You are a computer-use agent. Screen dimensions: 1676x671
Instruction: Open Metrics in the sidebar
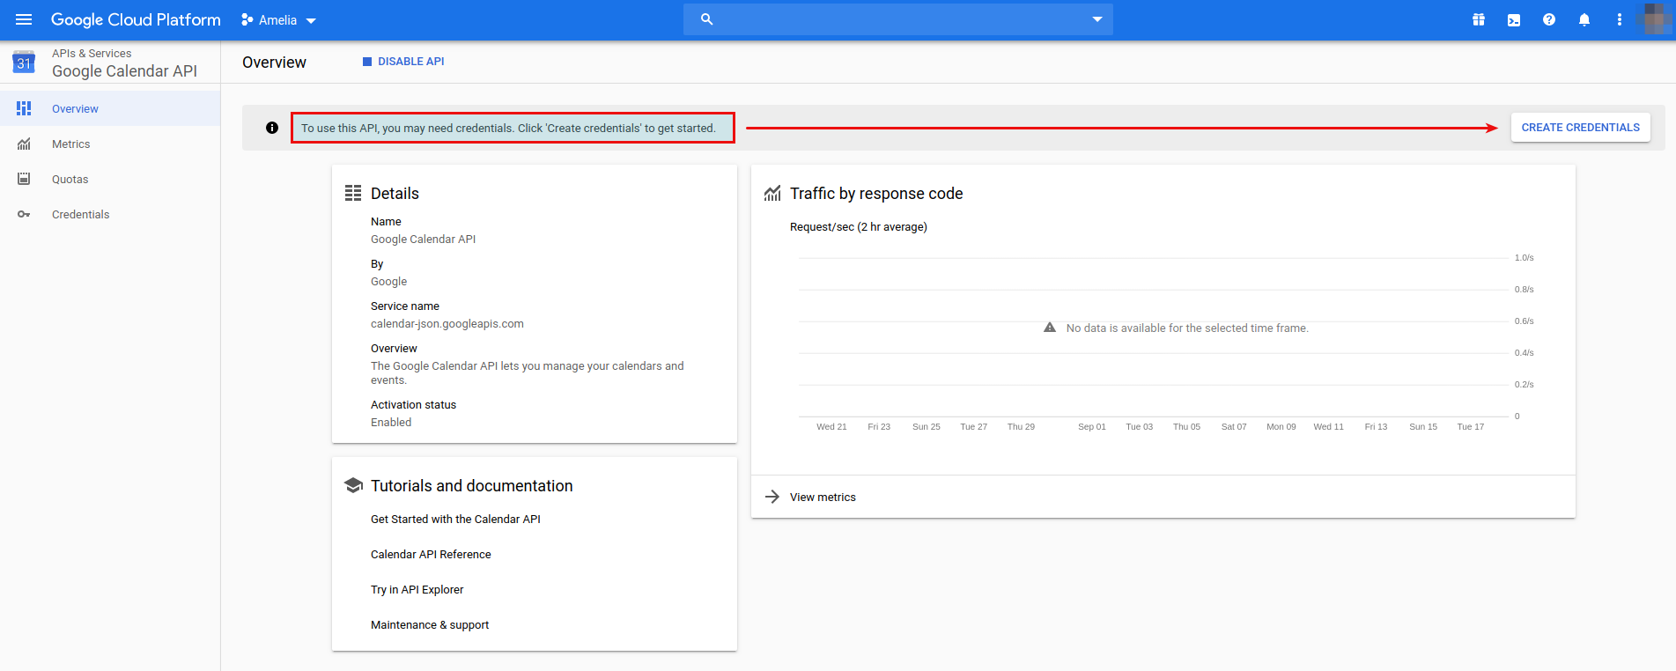click(70, 144)
